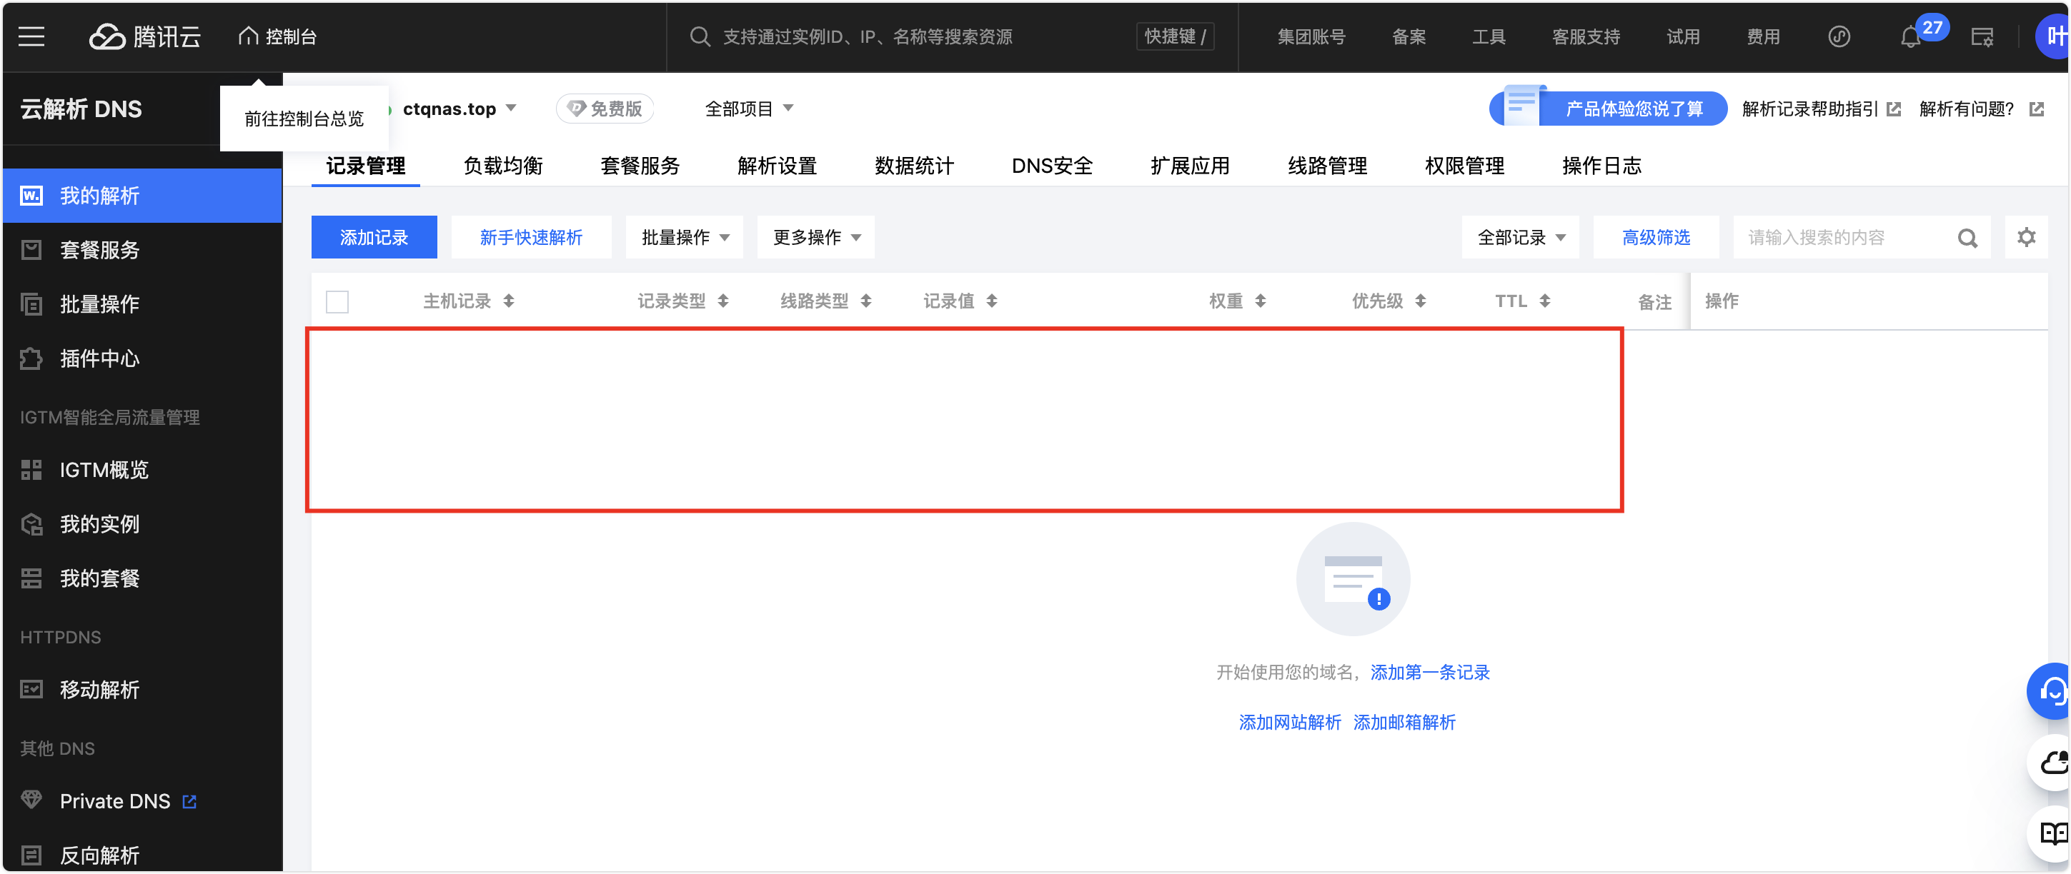
Task: Open the hamburger navigation menu
Action: [x=31, y=36]
